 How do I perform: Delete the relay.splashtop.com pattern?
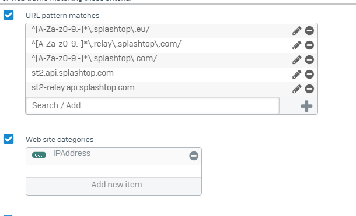point(309,45)
